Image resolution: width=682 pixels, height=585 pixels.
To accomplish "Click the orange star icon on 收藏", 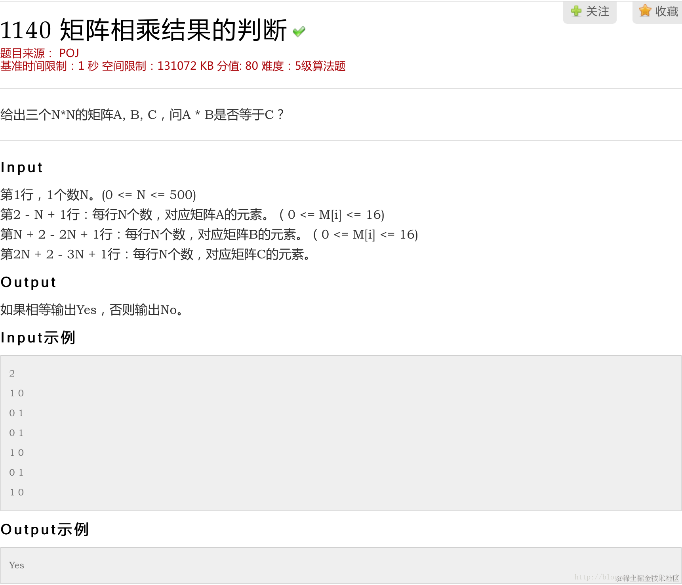I will click(x=645, y=11).
